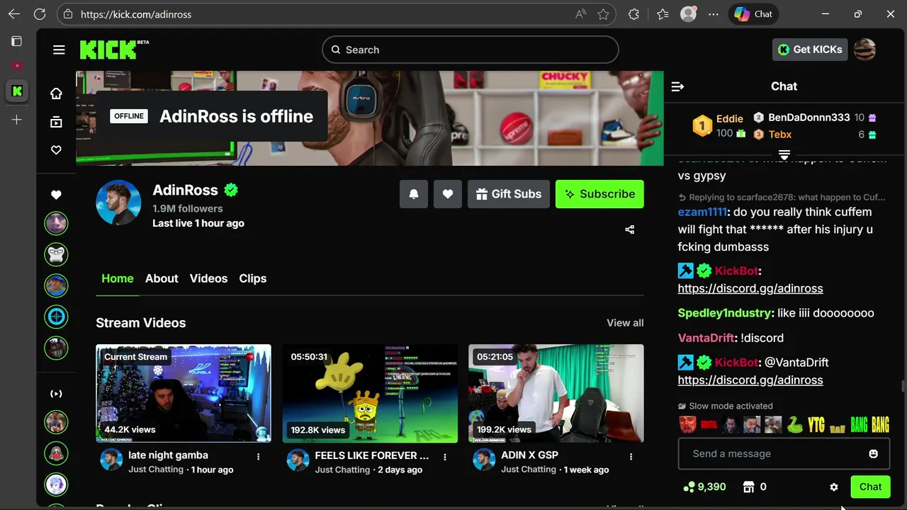Click the green Subscribe button
This screenshot has height=510, width=907.
point(599,194)
